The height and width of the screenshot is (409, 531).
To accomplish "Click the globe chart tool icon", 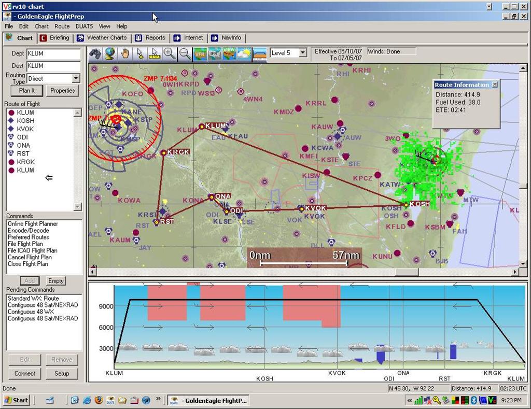I will click(x=110, y=54).
